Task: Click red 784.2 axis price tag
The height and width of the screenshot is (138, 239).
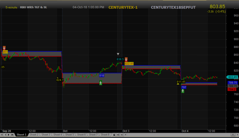Action: tap(232, 89)
